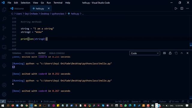This screenshot has width=192, height=108.
Task: Open the Windows Start menu
Action: [x=3, y=106]
